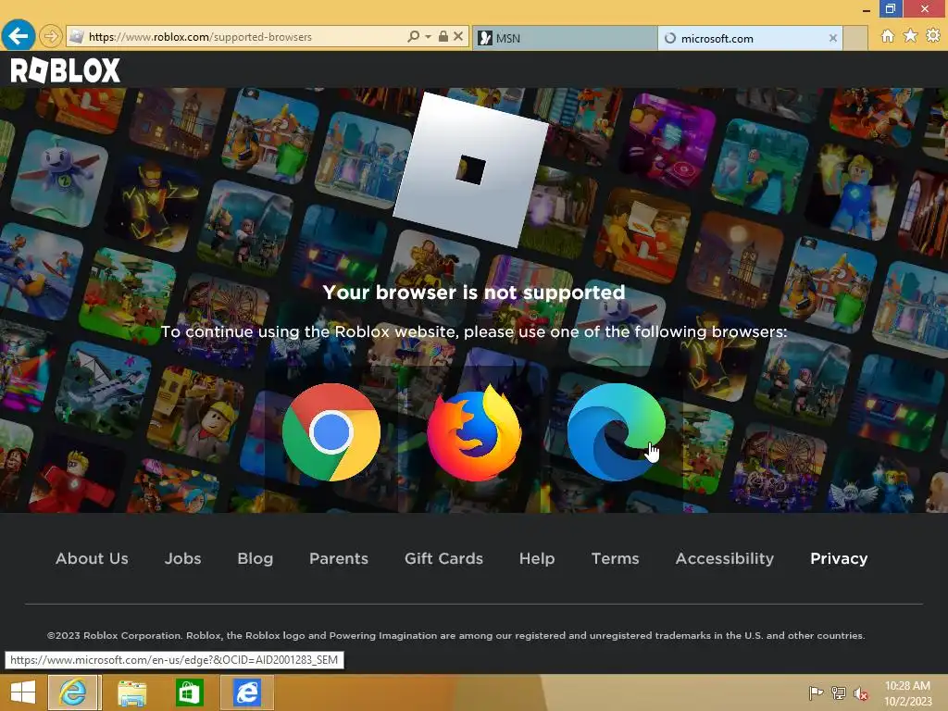The height and width of the screenshot is (711, 948).
Task: Open the About Us footer link
Action: 92,558
